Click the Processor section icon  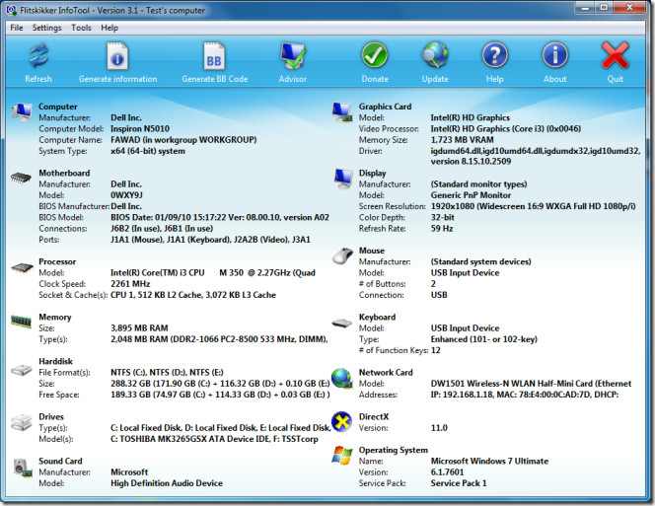pos(22,267)
